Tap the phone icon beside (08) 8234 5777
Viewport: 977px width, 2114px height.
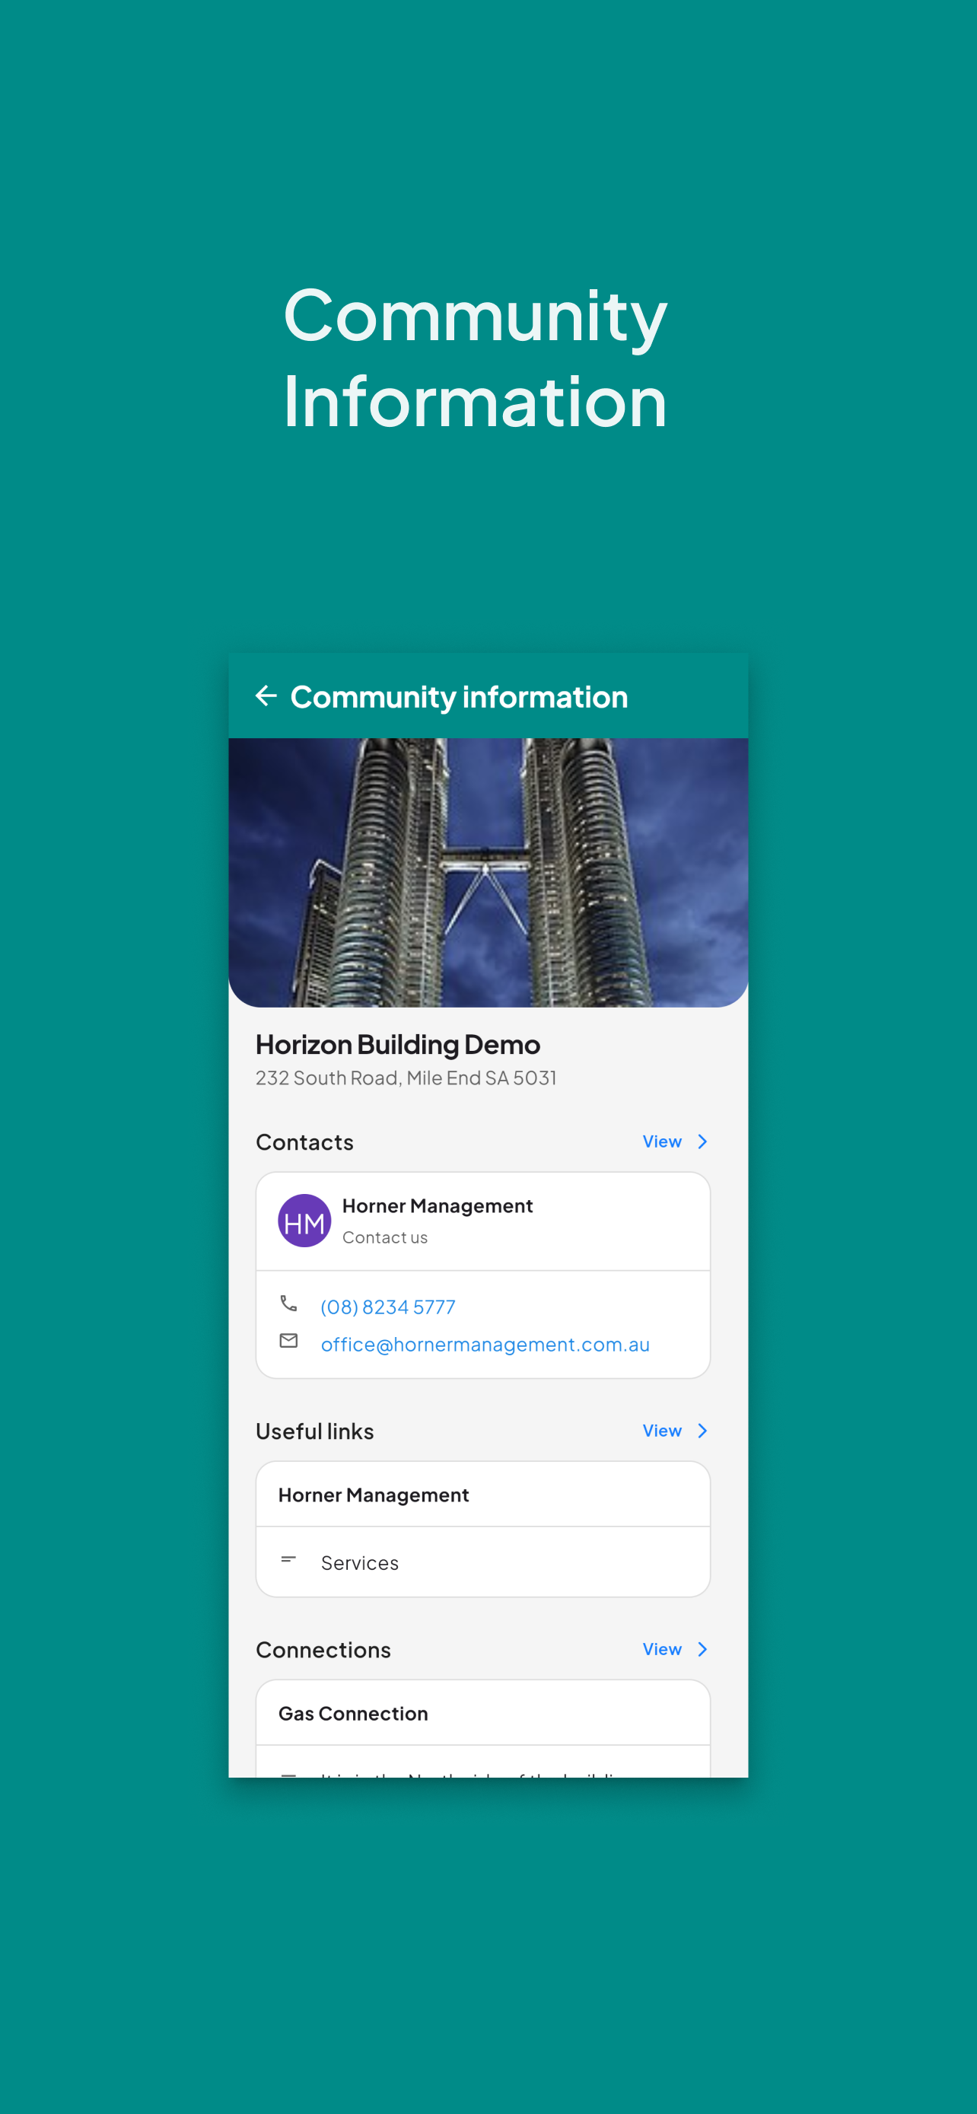[288, 1304]
